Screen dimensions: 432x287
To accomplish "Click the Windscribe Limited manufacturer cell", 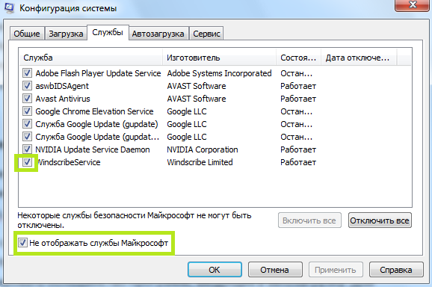I will click(x=200, y=162).
